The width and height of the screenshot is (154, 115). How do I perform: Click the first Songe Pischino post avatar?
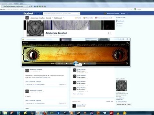coord(74,70)
